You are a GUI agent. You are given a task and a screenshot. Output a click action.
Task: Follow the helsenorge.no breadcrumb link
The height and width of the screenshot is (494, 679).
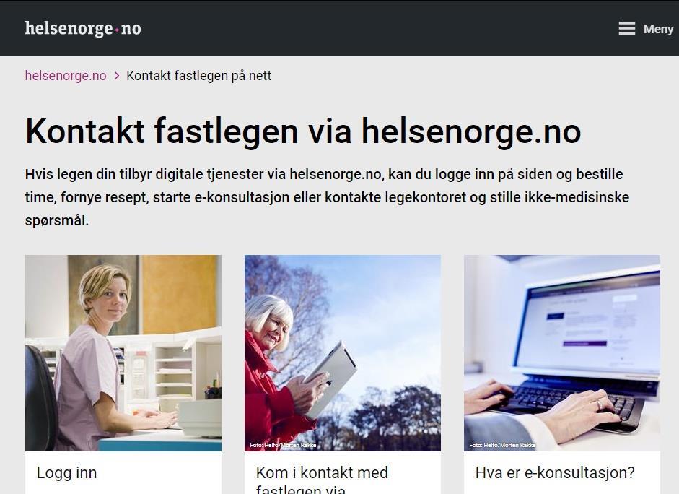[x=66, y=75]
